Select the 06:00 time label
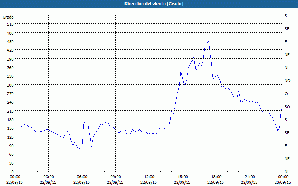The image size is (298, 186). click(x=82, y=177)
